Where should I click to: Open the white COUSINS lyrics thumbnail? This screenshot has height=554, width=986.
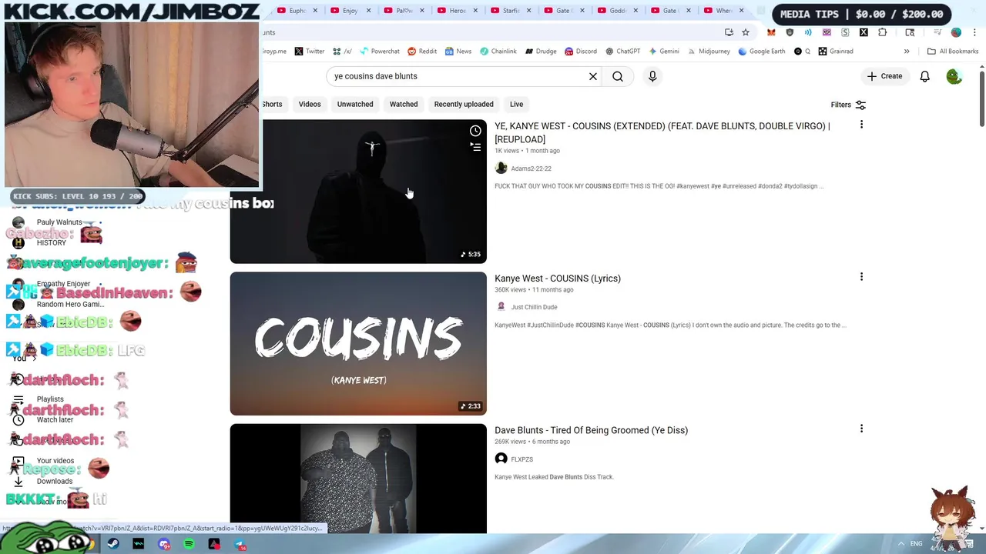click(358, 343)
